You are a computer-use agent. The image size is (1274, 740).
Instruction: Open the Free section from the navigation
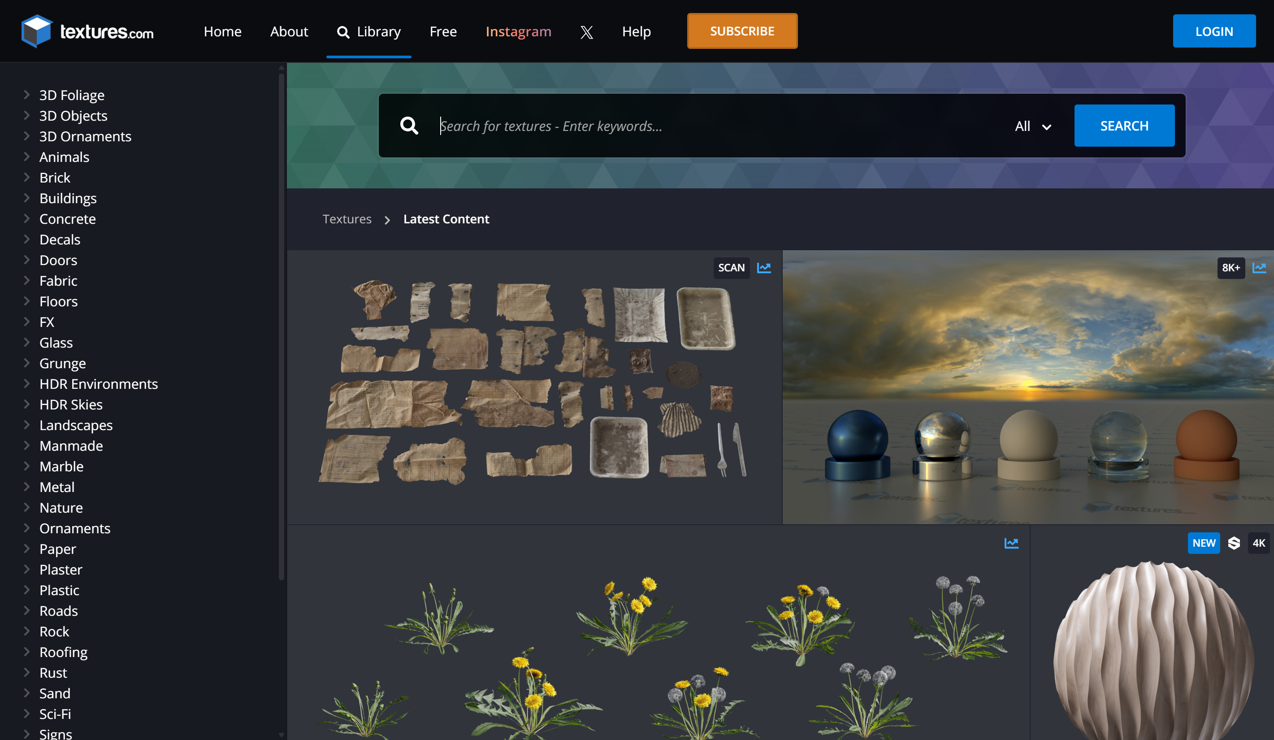[x=443, y=31]
